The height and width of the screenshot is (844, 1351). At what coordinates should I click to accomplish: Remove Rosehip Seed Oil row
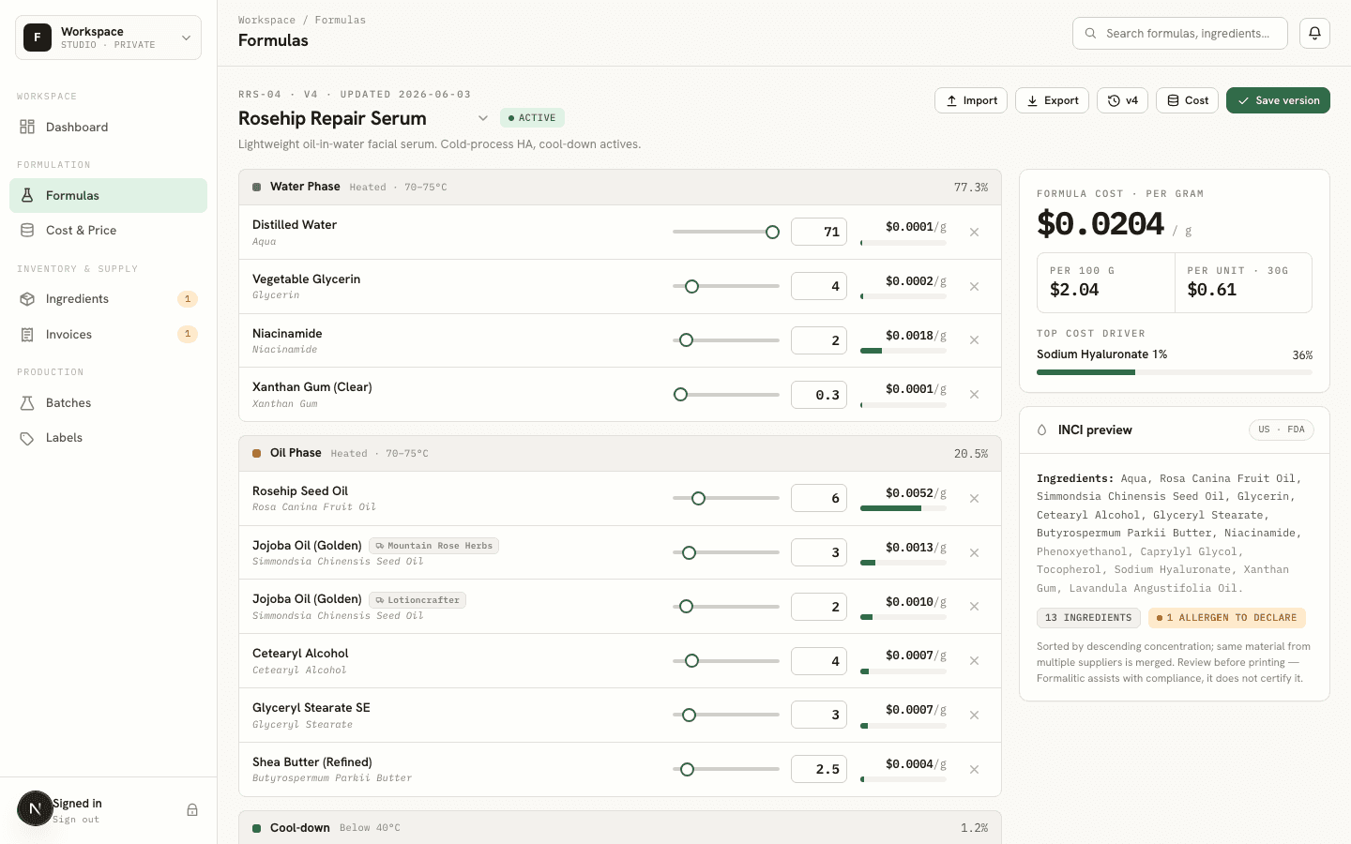click(974, 498)
